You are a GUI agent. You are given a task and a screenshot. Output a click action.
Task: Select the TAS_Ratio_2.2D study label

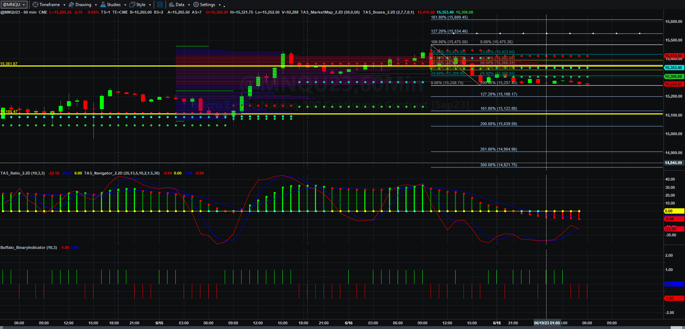point(23,173)
